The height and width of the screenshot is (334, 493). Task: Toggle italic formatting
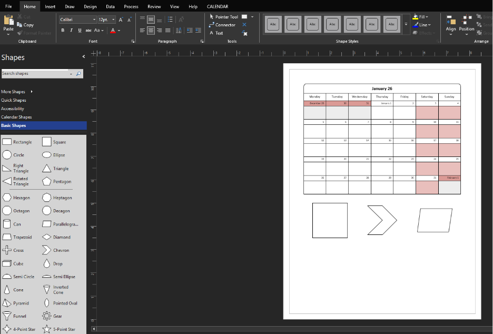click(70, 30)
